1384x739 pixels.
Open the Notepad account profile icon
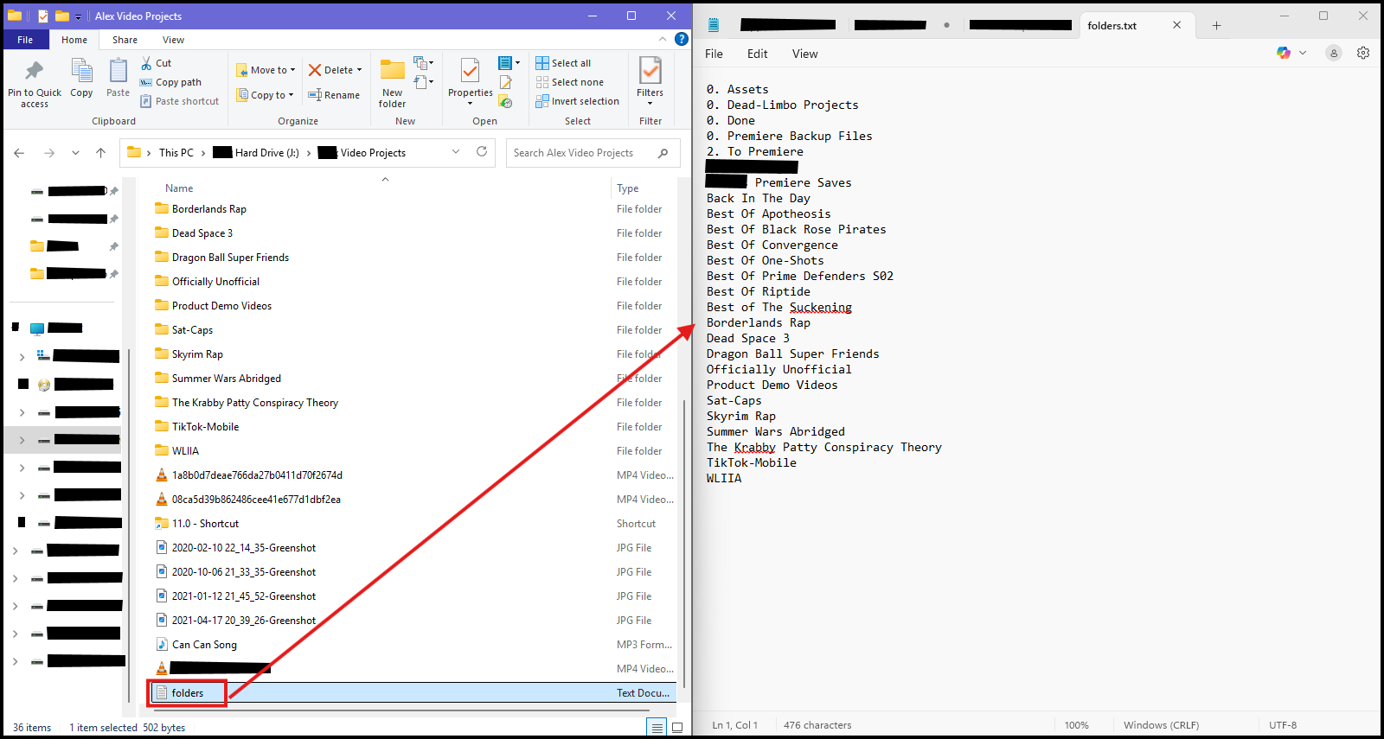pyautogui.click(x=1334, y=53)
